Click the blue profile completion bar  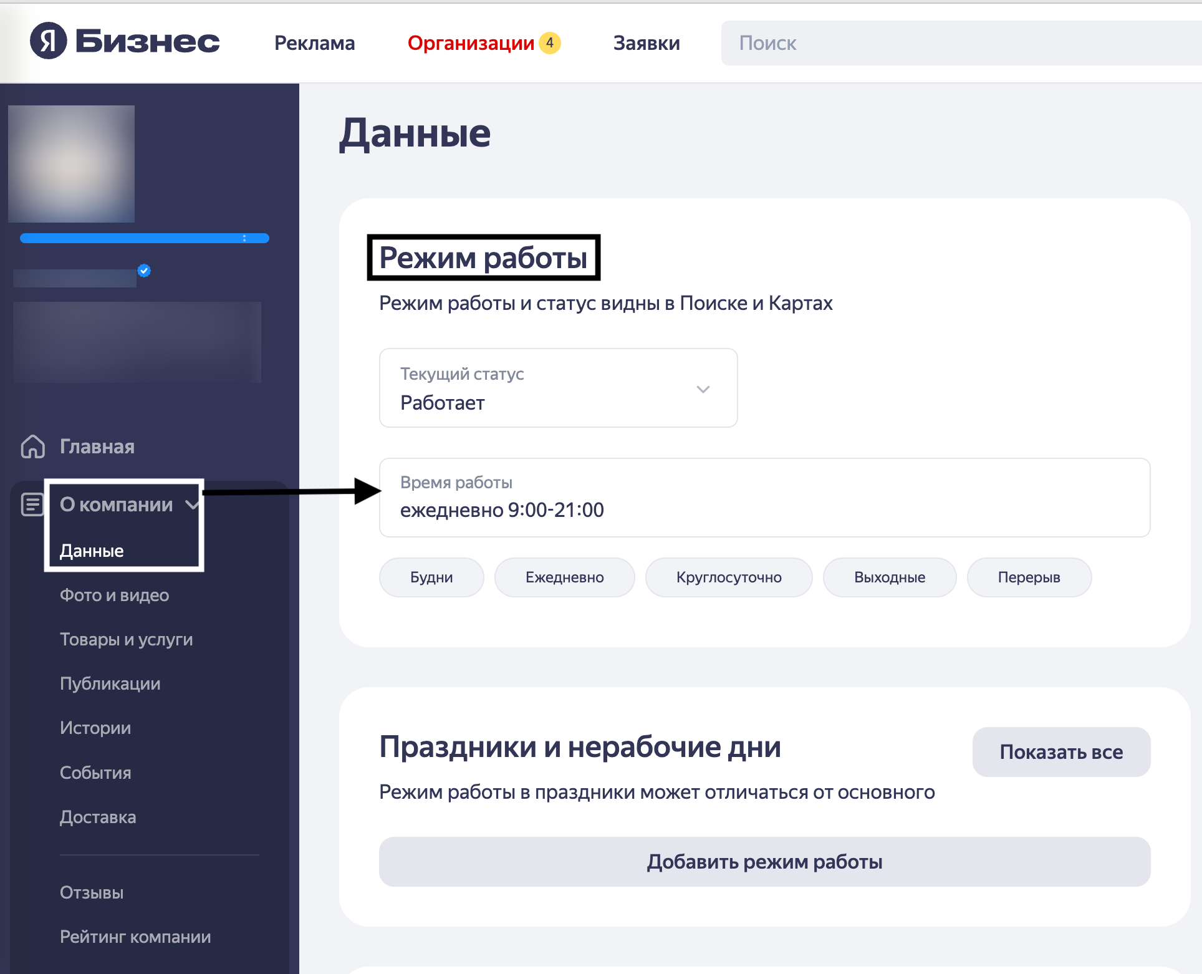tap(144, 238)
